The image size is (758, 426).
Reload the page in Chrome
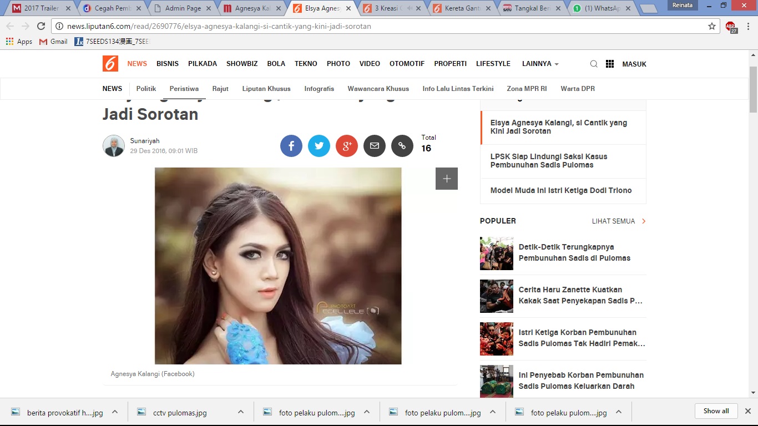(41, 26)
